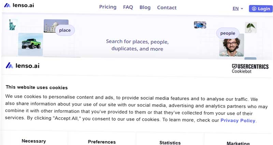273x145 pixels.
Task: Select the plant leaf thumbnail
Action: click(251, 27)
